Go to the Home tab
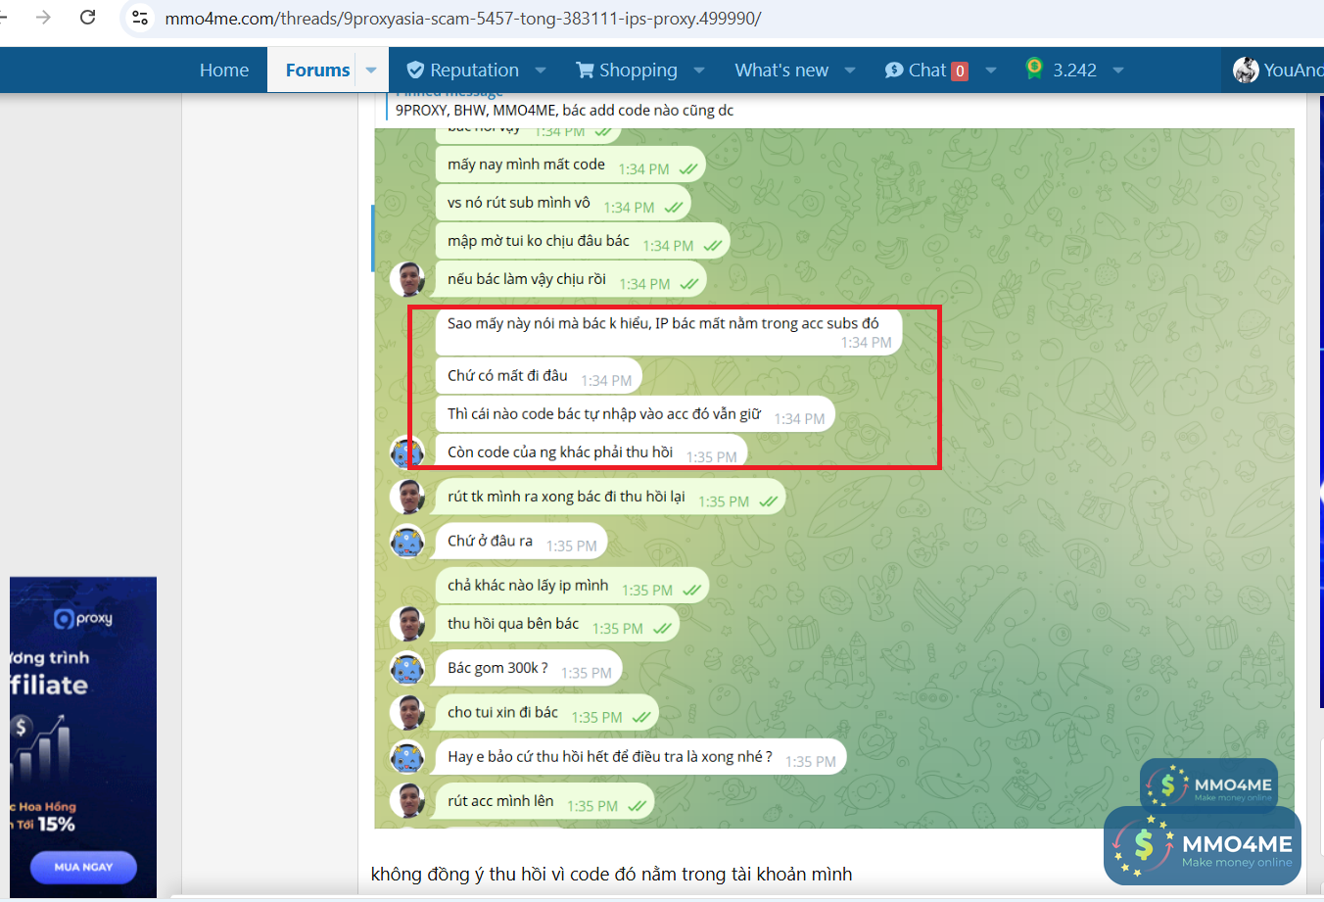Image resolution: width=1324 pixels, height=902 pixels. (x=224, y=71)
